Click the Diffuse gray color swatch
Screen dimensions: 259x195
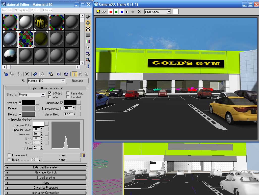click(29, 108)
